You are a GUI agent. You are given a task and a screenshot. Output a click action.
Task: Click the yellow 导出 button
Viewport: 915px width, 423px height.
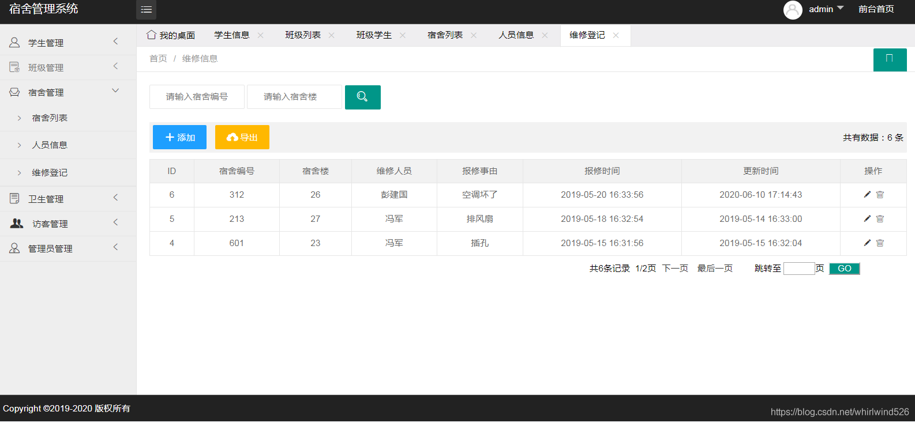(x=242, y=137)
